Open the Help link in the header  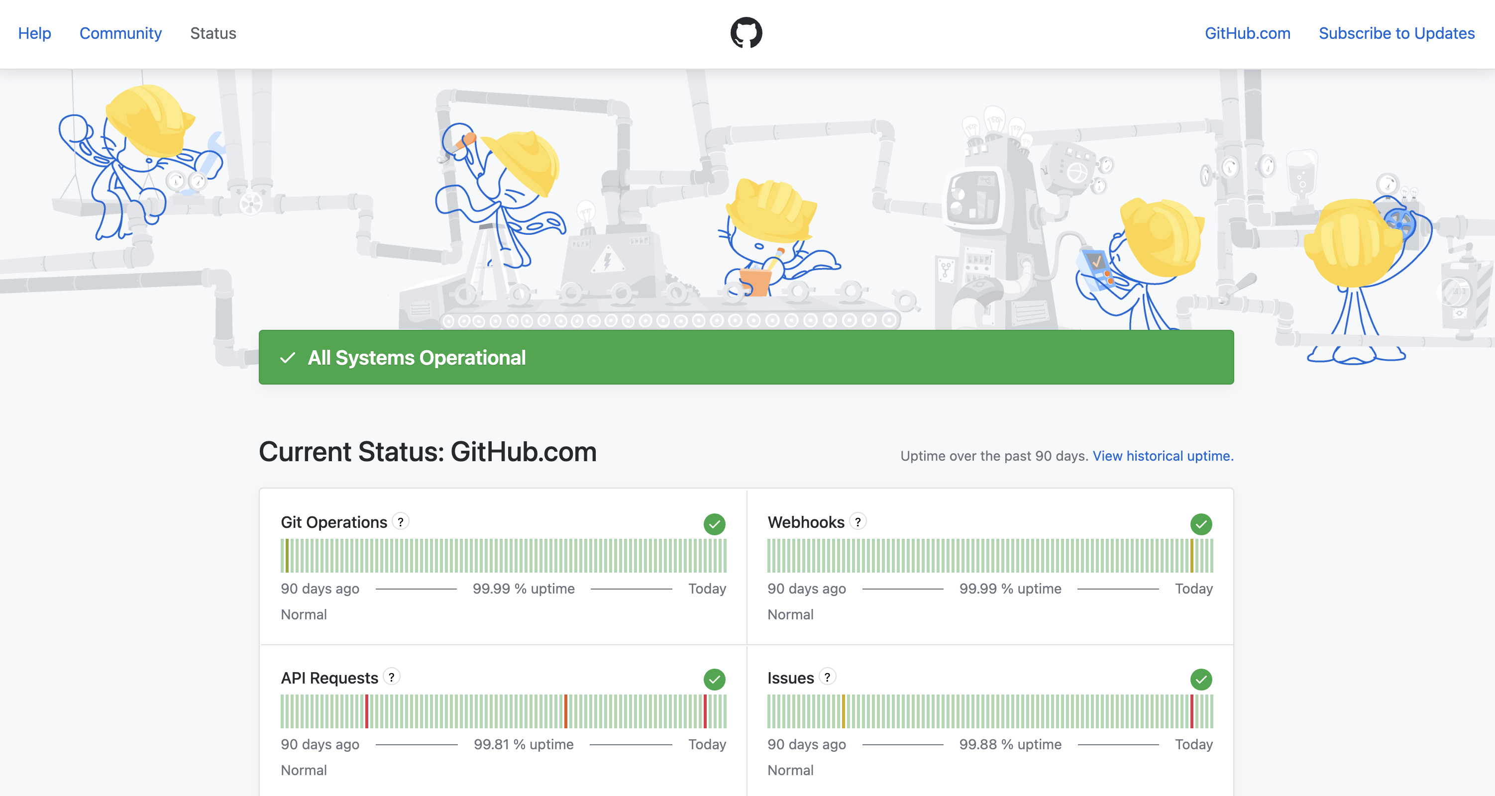click(35, 34)
